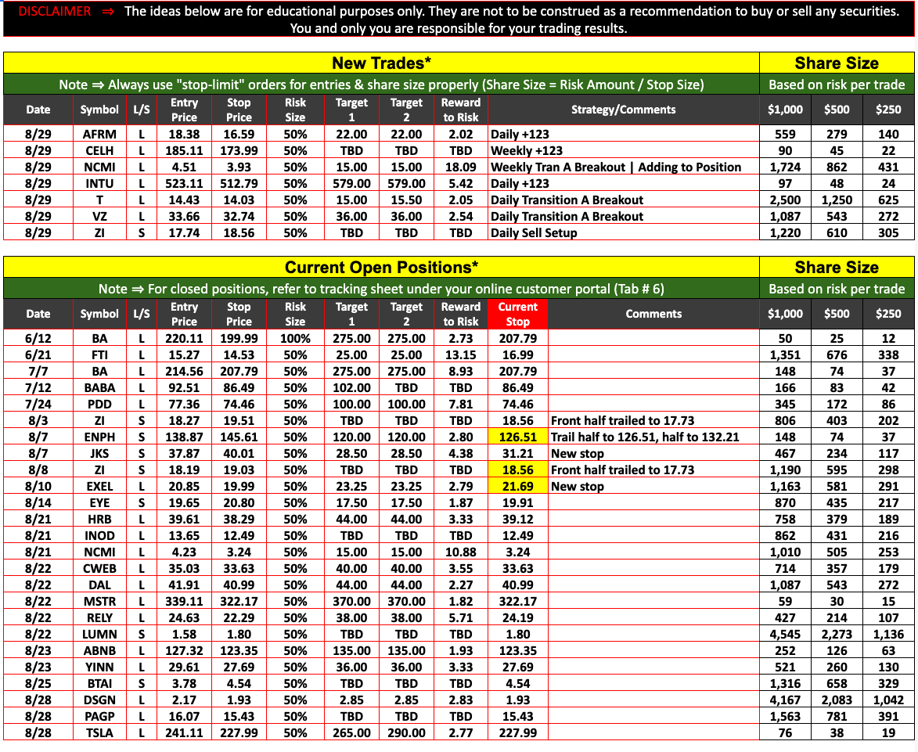Screen dimensions: 918x752
Task: Select the CELH symbol cell
Action: tap(99, 151)
